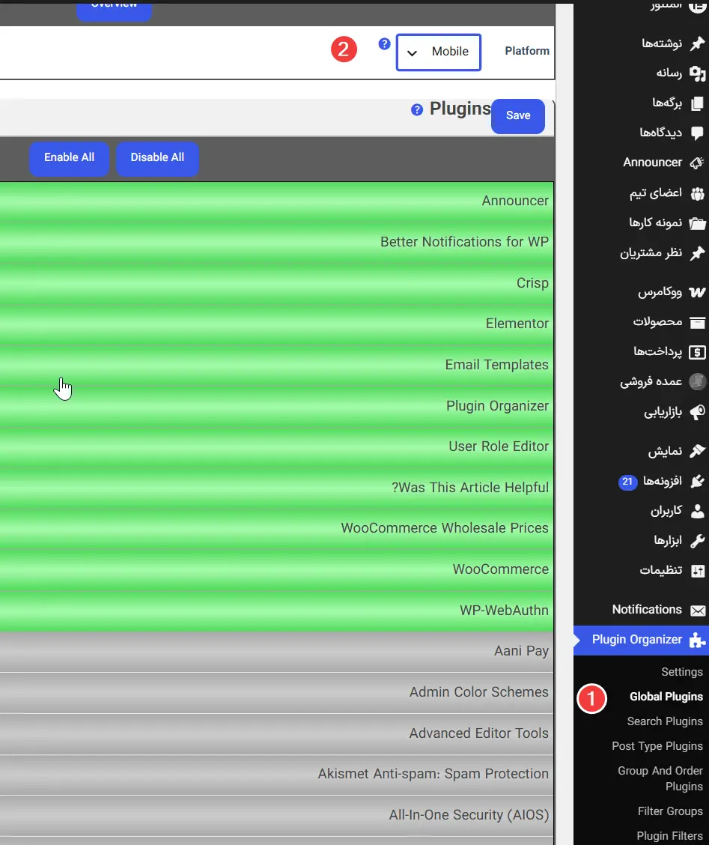Open the Plugin Filters submenu item

pyautogui.click(x=669, y=836)
